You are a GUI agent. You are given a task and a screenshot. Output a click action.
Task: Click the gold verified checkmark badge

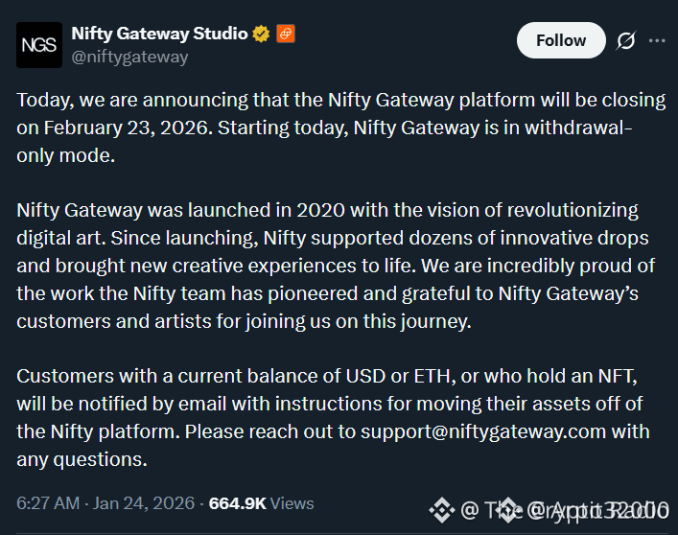[260, 35]
